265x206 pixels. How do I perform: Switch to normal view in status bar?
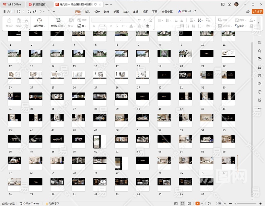(x=175, y=203)
